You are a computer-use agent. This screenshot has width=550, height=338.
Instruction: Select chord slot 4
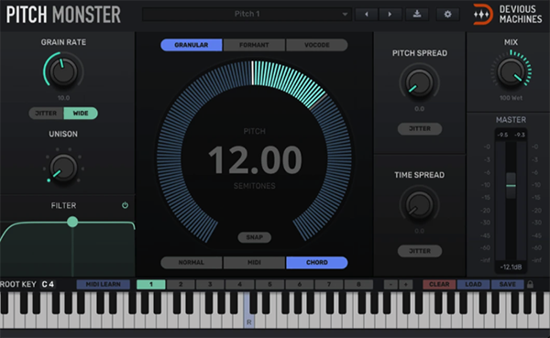pos(240,284)
